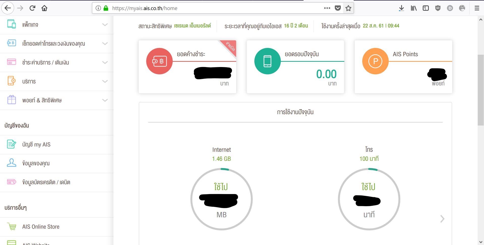Open page actions three-dot menu
Viewport: 484px width, 245px height.
(x=327, y=8)
